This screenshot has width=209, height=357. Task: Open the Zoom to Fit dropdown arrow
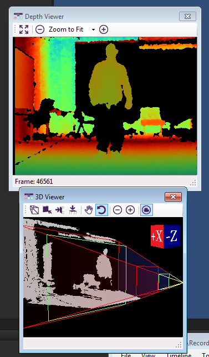click(x=93, y=29)
